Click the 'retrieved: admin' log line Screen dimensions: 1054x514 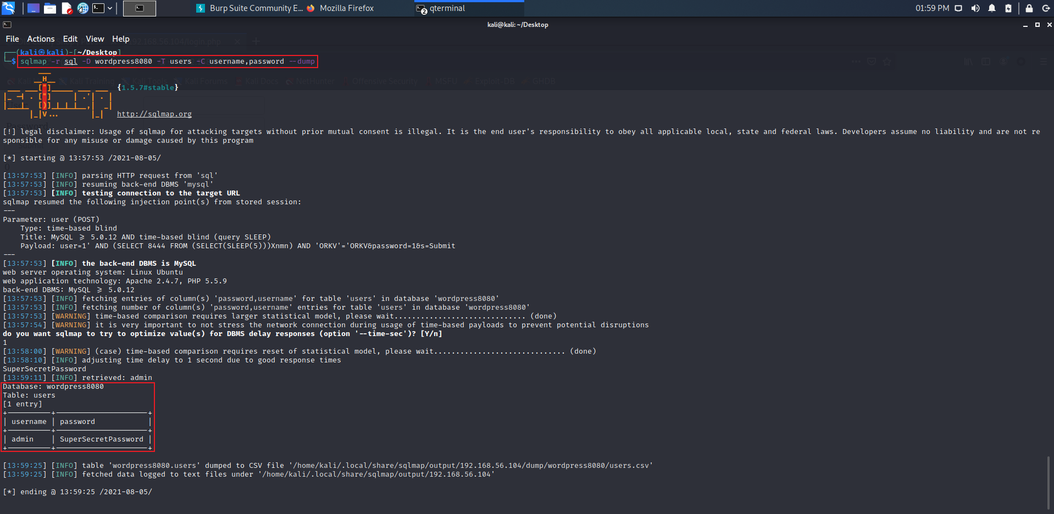[77, 378]
